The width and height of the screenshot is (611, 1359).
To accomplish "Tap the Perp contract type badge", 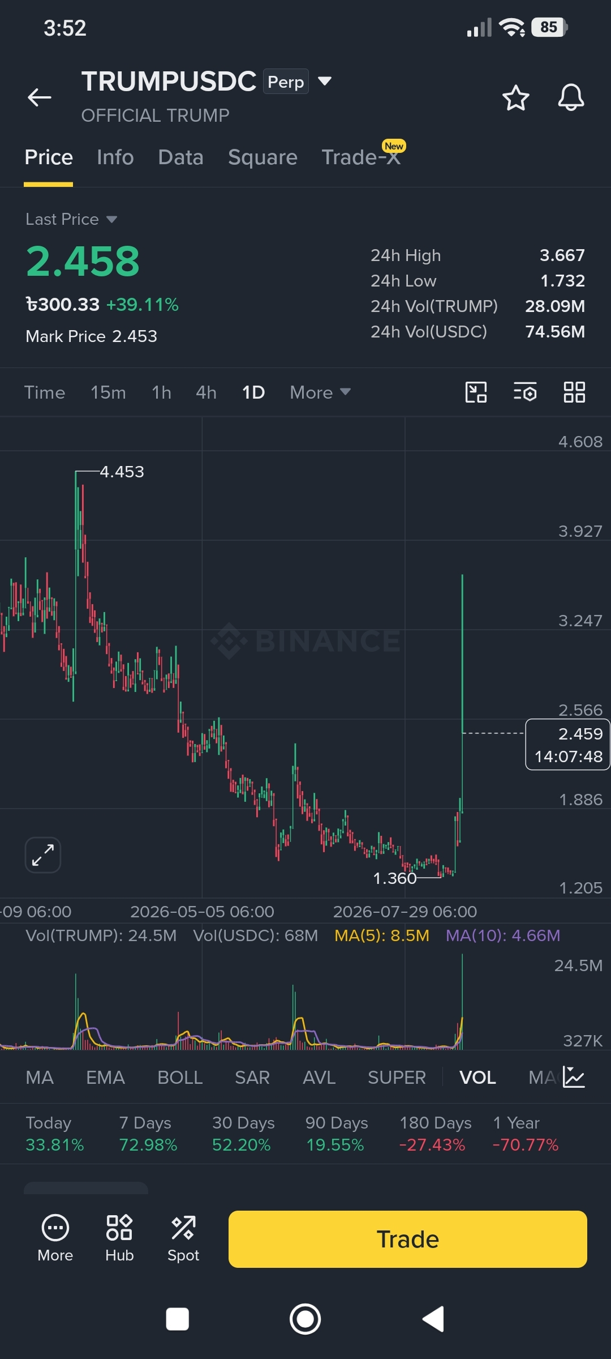I will [x=286, y=82].
